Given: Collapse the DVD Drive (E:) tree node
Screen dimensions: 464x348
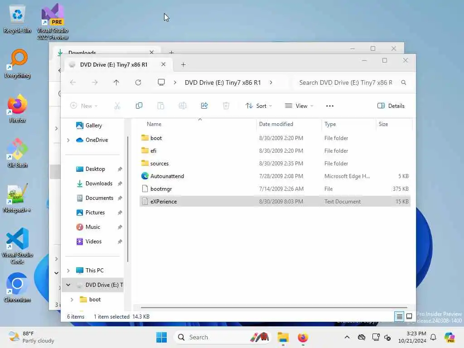Looking at the screenshot, I should pyautogui.click(x=68, y=285).
